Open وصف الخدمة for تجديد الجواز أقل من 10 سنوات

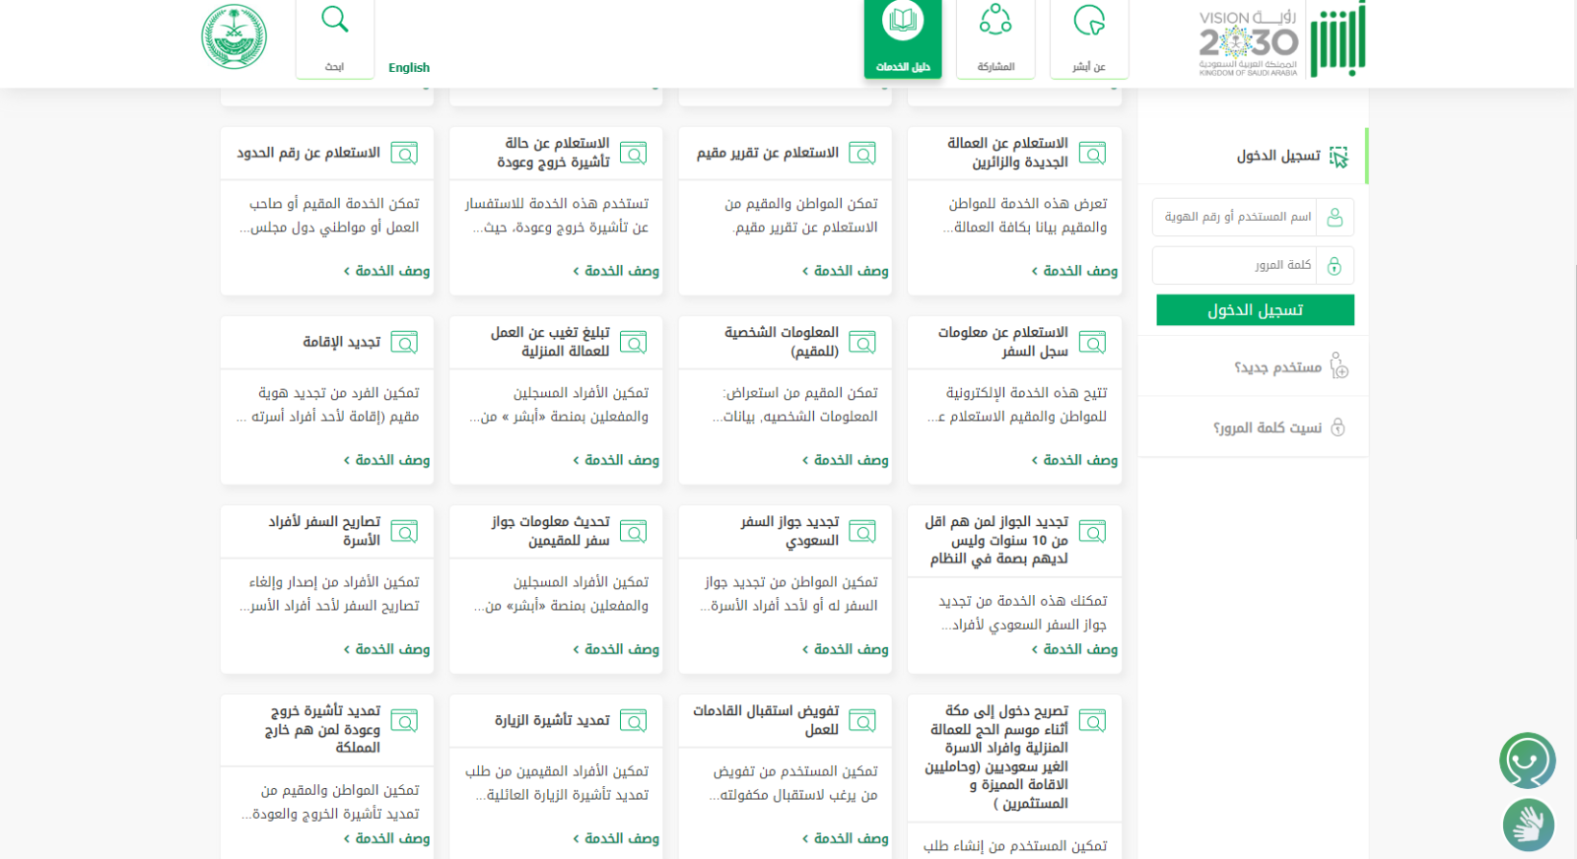1074,649
